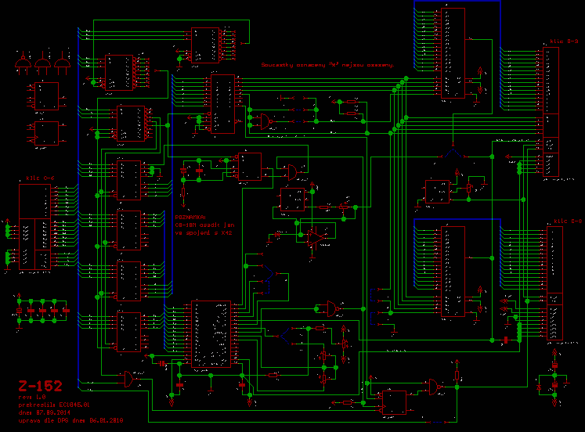Select the large IC chip at top center-right

tap(451, 53)
